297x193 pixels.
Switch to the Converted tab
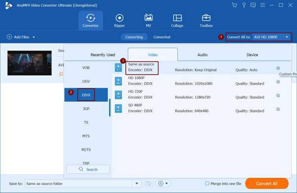click(162, 37)
